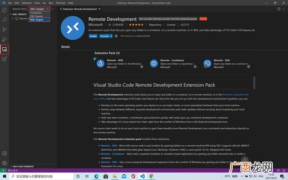This screenshot has width=288, height=180.
Task: Click the feedback icon in status bar
Action: click(278, 171)
